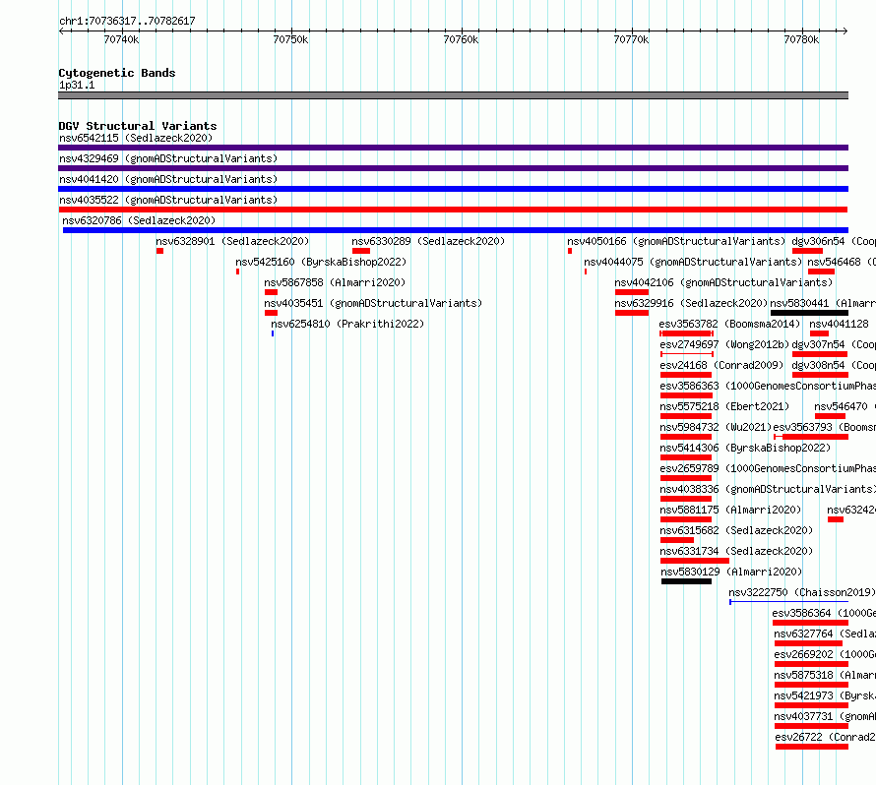This screenshot has height=785, width=876.
Task: Click the 70770k ruler position label
Action: pyautogui.click(x=631, y=39)
